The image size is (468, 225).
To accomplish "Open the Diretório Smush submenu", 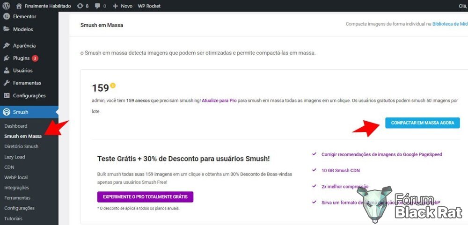I will (x=21, y=146).
